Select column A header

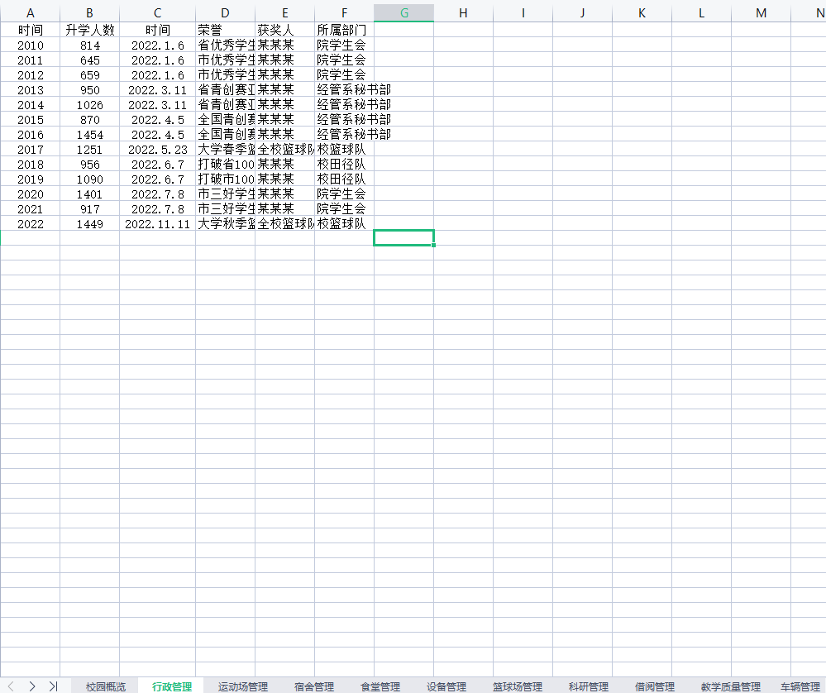tap(30, 13)
